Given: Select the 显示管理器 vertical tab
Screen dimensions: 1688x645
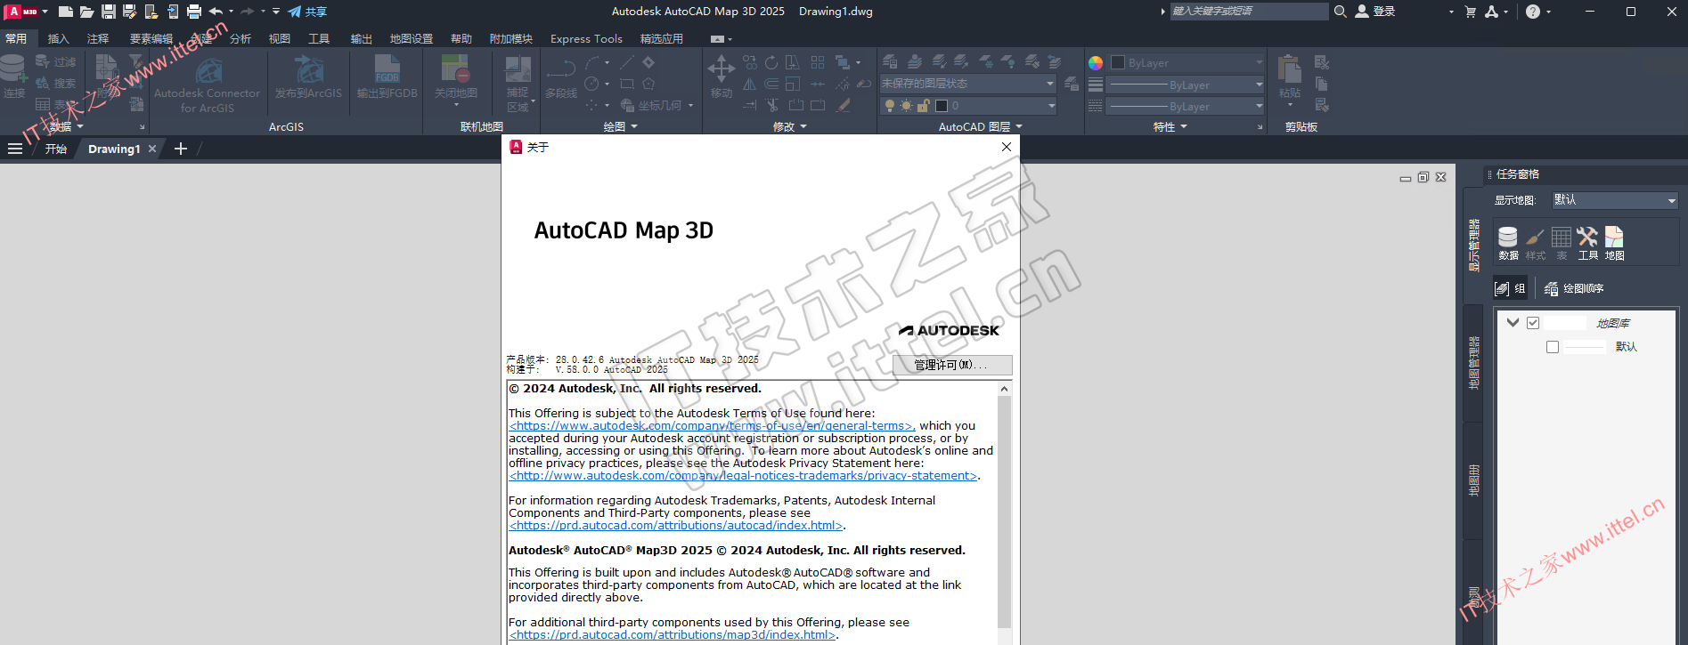Looking at the screenshot, I should (x=1473, y=245).
